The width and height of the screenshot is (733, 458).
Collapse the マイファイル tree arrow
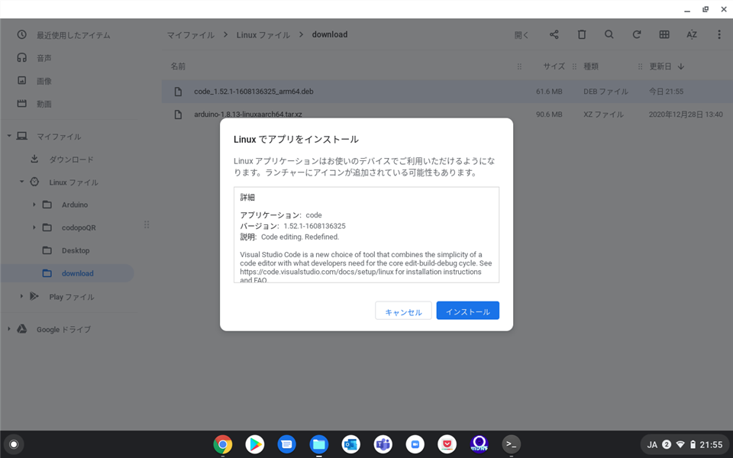click(x=9, y=136)
